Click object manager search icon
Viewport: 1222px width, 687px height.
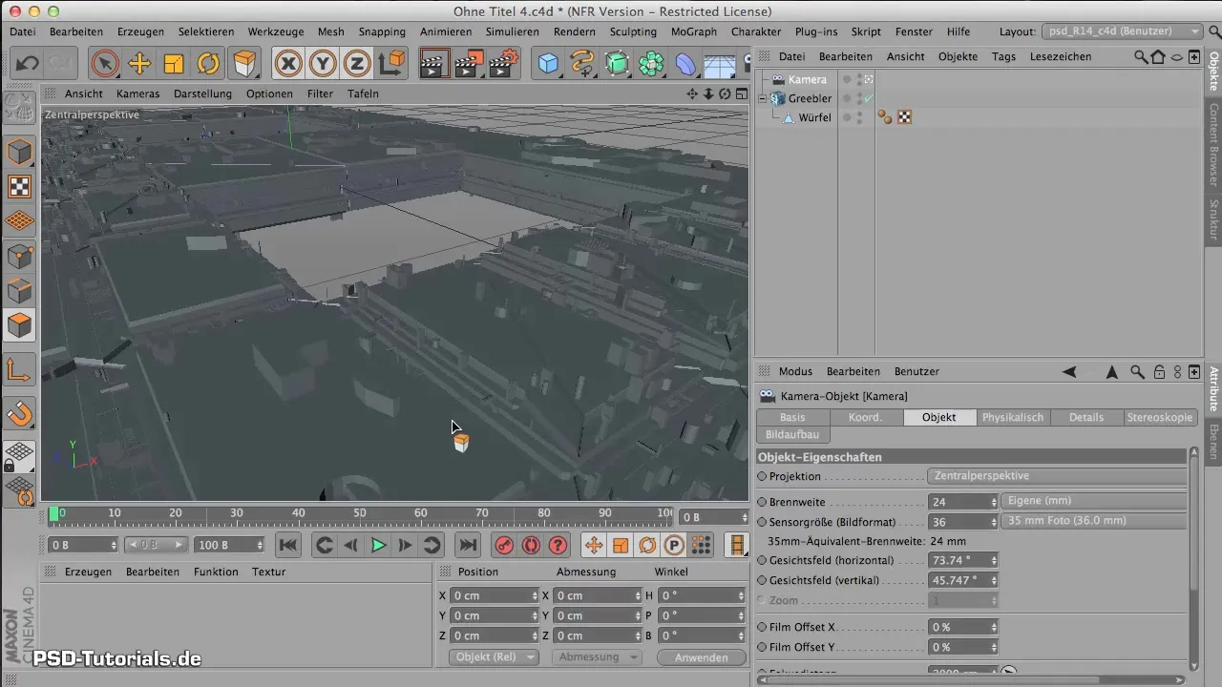[x=1141, y=56]
